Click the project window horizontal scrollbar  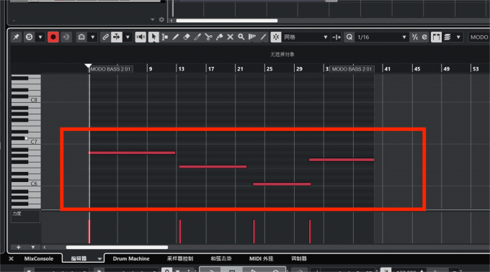pyautogui.click(x=227, y=21)
